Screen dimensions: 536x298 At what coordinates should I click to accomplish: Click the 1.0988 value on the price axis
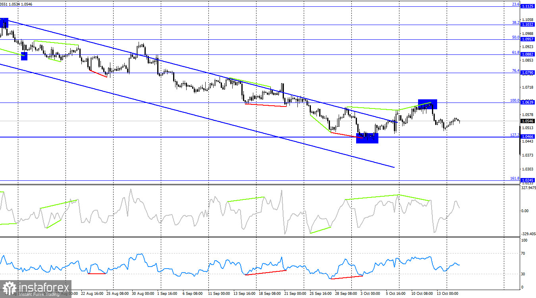(x=528, y=34)
